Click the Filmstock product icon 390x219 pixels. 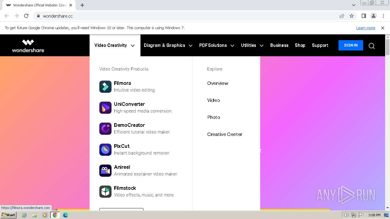pyautogui.click(x=105, y=192)
